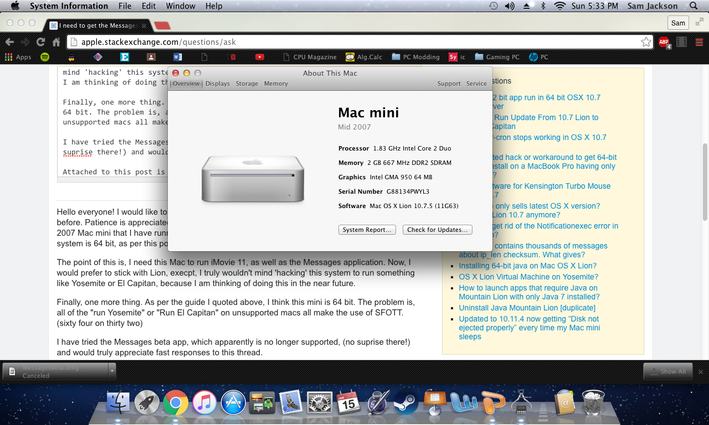
Task: Click the Wi-Fi status menu icon
Action: pos(559,6)
